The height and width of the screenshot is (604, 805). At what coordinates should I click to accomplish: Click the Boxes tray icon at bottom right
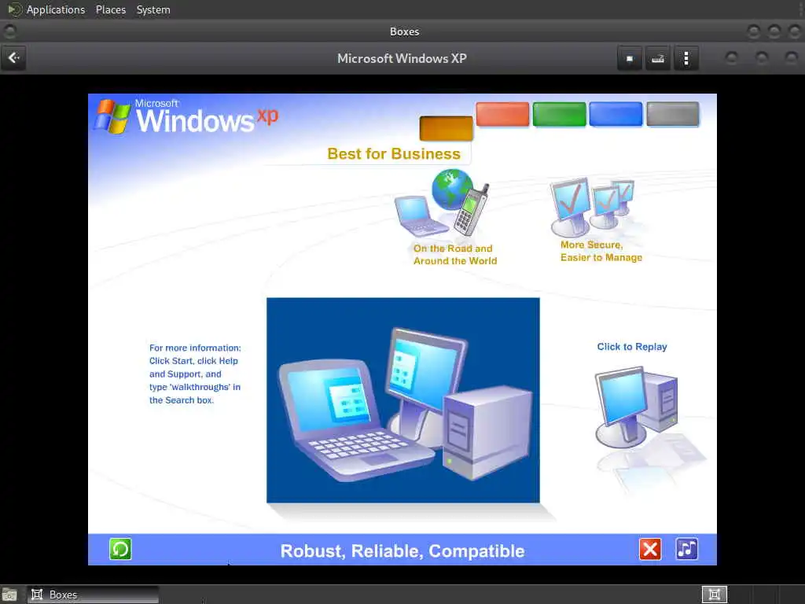(x=714, y=595)
